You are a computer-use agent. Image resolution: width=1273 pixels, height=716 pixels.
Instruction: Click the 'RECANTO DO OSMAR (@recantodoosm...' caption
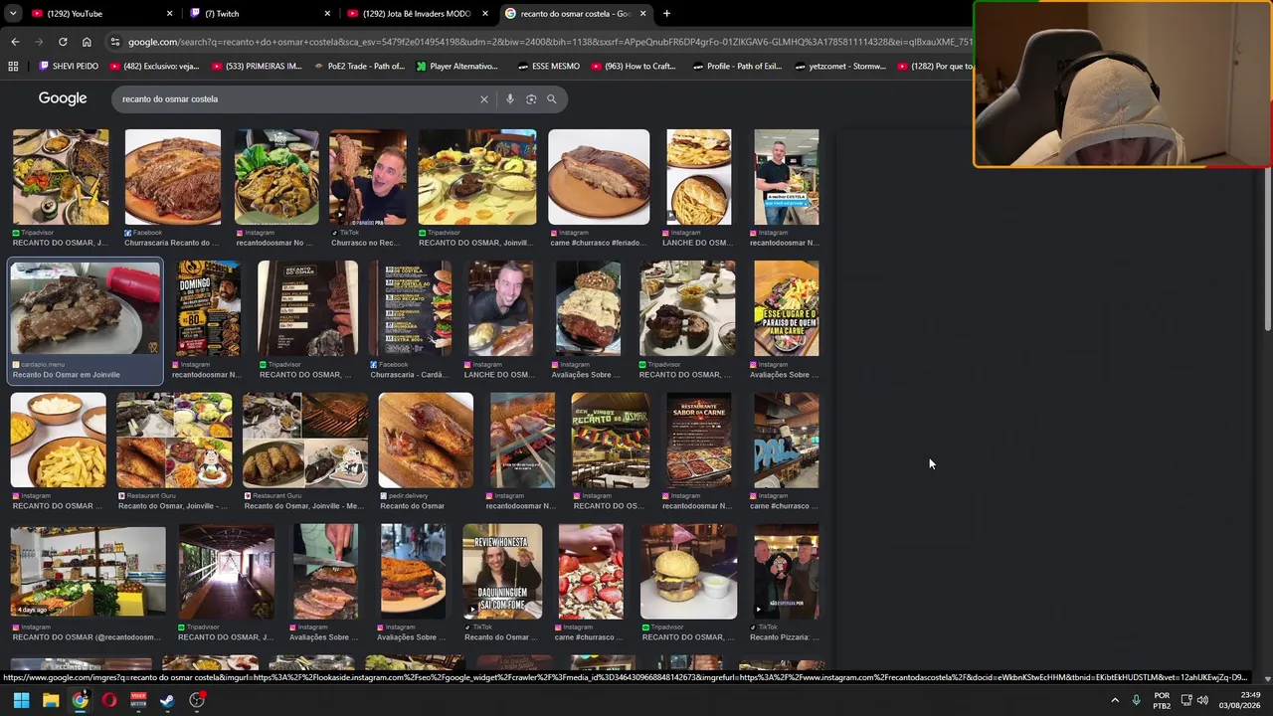coord(86,637)
